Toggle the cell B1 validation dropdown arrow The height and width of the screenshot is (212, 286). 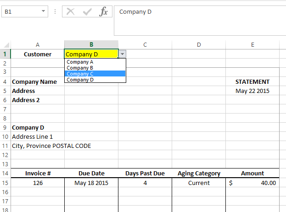[x=122, y=54]
